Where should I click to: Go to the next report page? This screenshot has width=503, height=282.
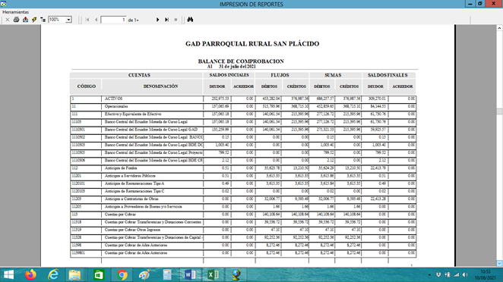coord(157,20)
